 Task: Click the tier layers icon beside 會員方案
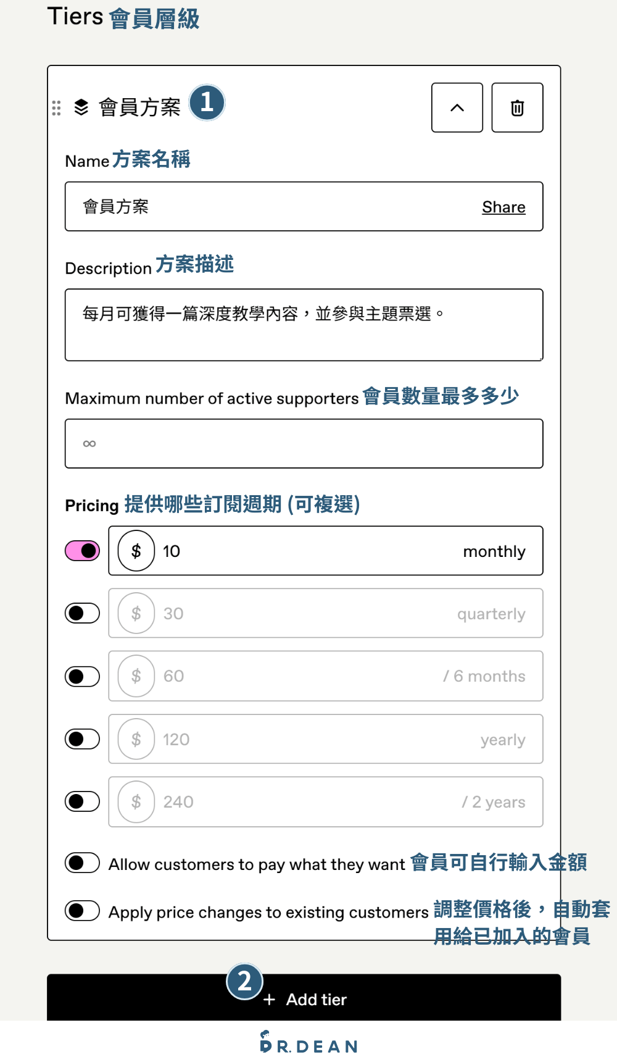pyautogui.click(x=82, y=106)
